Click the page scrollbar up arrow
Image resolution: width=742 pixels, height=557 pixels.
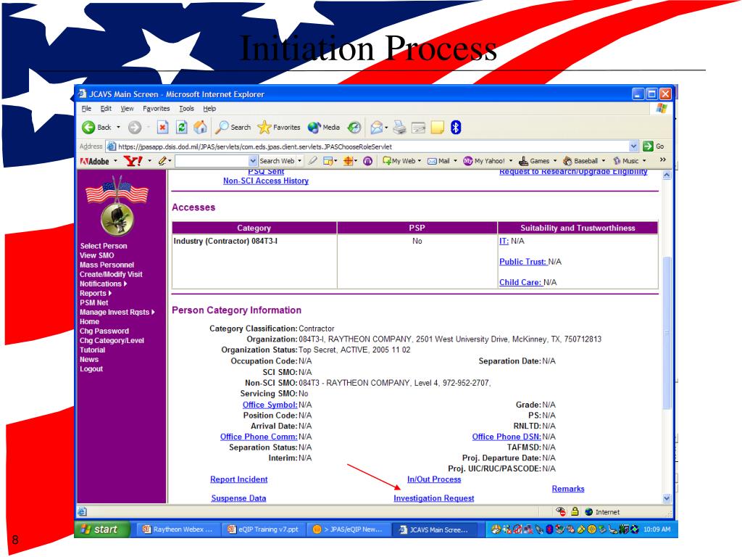tap(667, 175)
